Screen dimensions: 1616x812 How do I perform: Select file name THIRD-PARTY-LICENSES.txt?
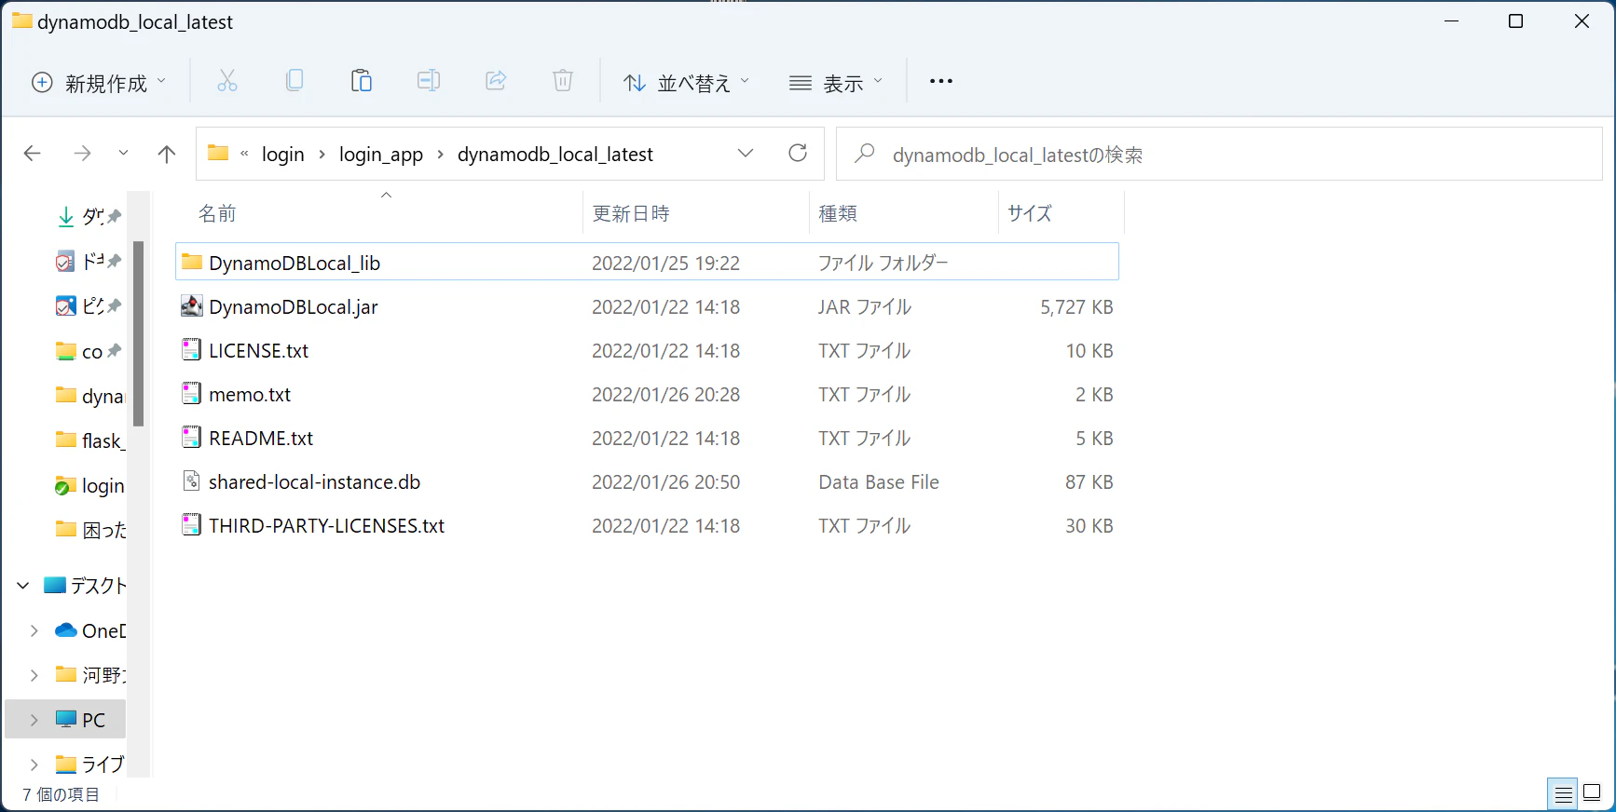(x=327, y=525)
